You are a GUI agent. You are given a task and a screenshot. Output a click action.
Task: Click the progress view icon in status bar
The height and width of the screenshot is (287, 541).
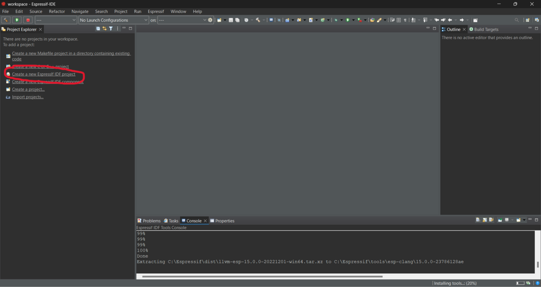click(x=528, y=283)
